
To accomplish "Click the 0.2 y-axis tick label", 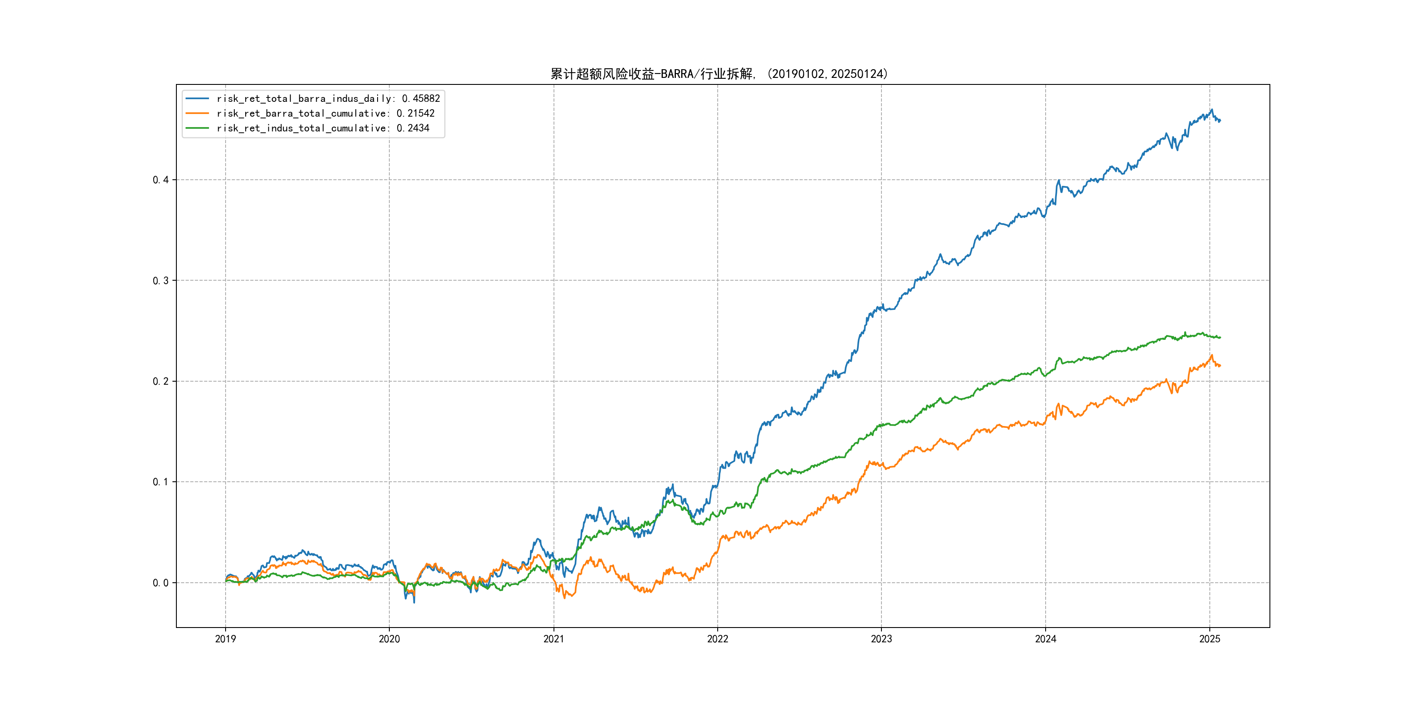I will tap(161, 382).
